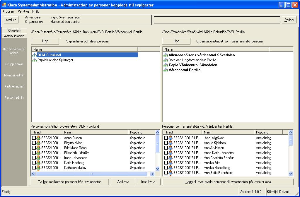Viewport: 300px width, 197px height.
Task: Open Partner admin in the sidebar
Action: coord(14,86)
